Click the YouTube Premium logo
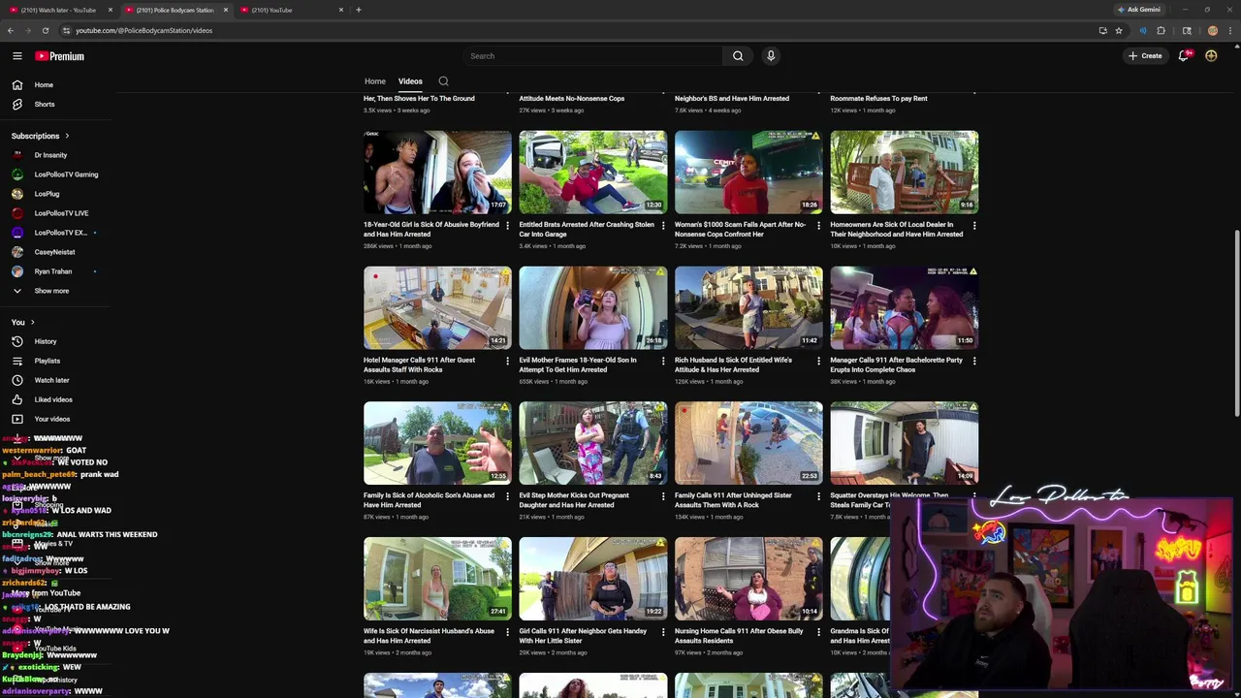 point(60,56)
